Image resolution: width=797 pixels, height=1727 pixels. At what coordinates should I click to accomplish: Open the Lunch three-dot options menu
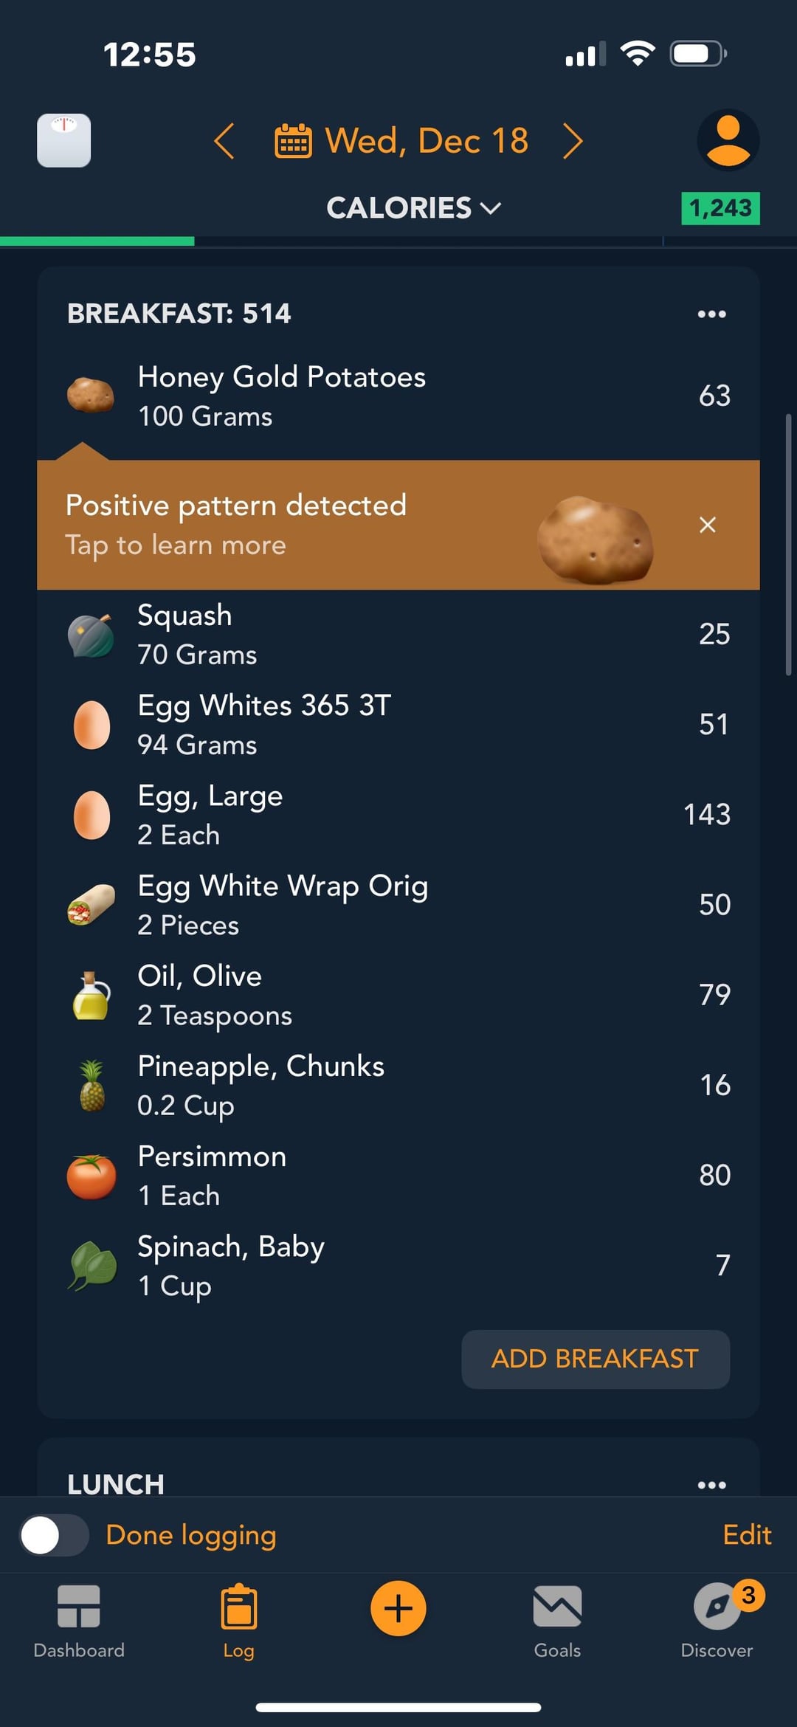[x=711, y=1484]
